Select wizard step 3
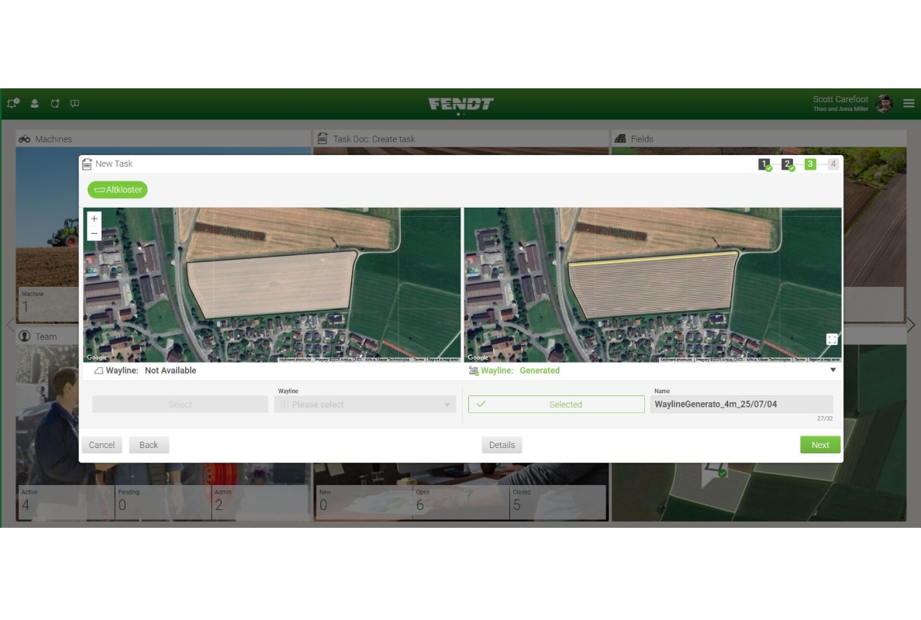The width and height of the screenshot is (921, 620). 810,164
